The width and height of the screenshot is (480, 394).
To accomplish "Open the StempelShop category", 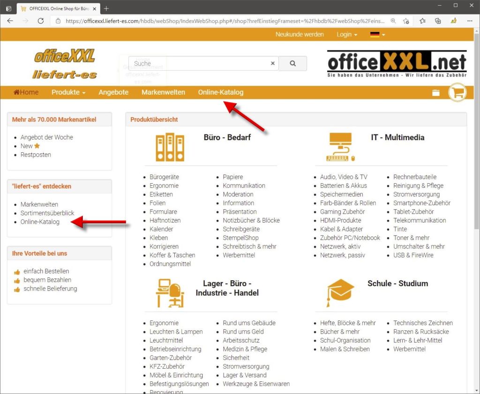I will coord(240,238).
